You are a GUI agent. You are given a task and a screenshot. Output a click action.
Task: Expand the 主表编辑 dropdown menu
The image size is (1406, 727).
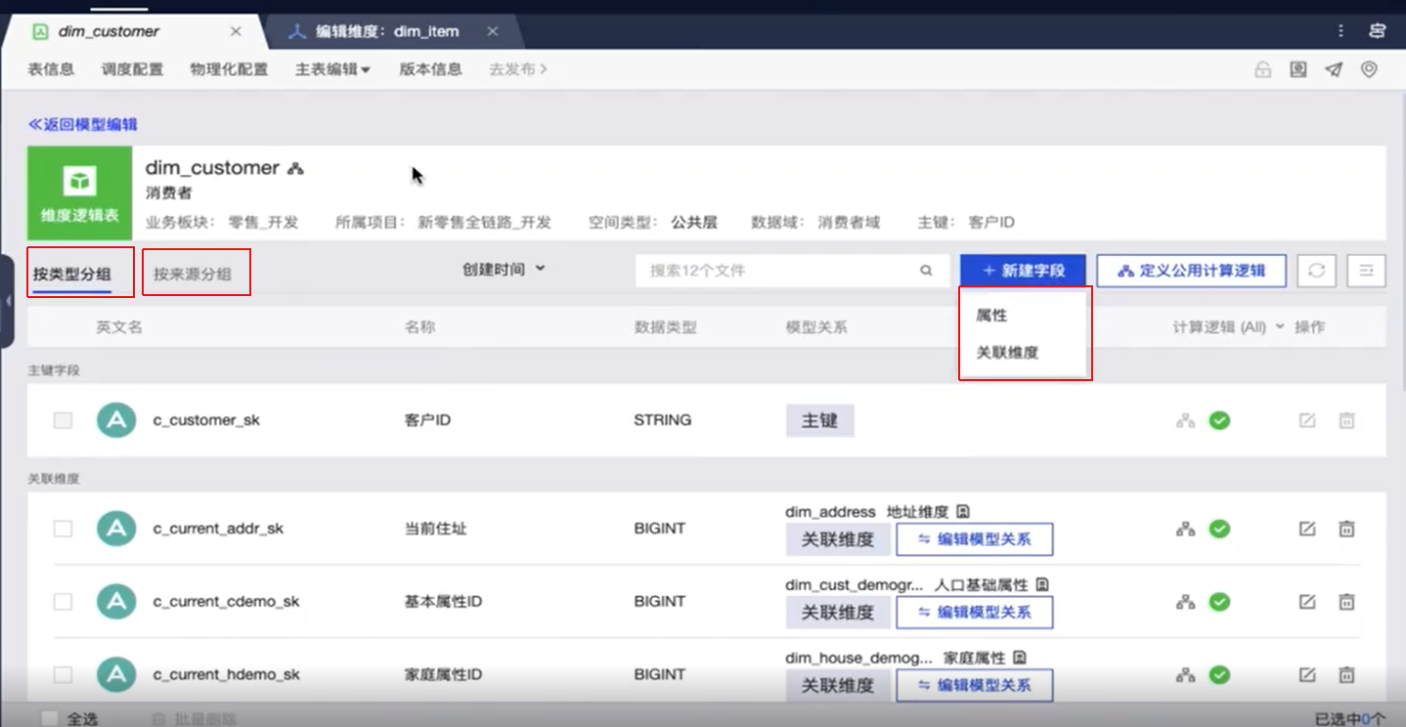tap(331, 69)
